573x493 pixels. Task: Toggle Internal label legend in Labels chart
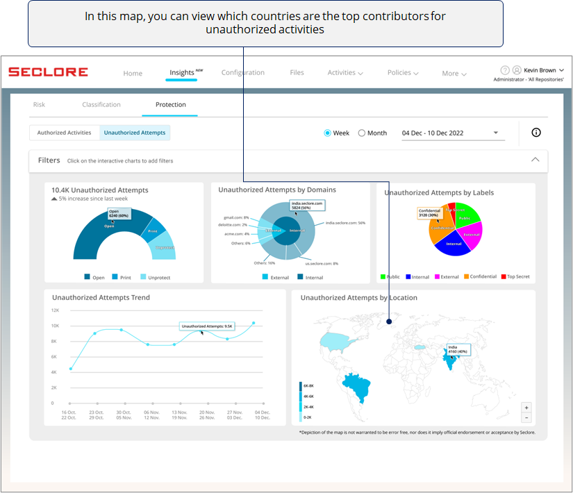pyautogui.click(x=408, y=276)
